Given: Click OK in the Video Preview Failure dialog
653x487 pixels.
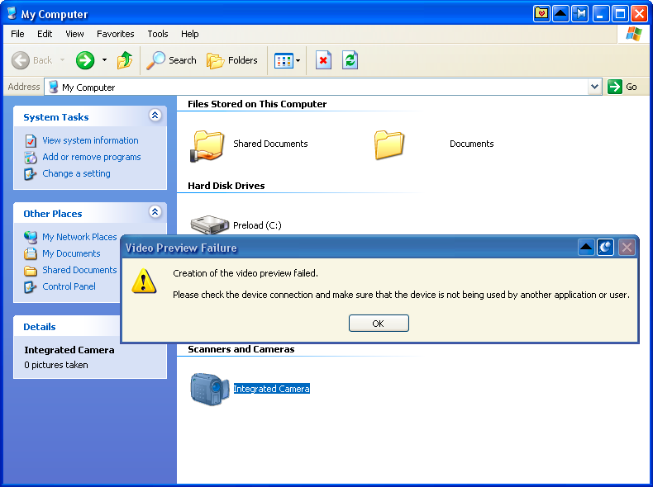Looking at the screenshot, I should coord(379,324).
